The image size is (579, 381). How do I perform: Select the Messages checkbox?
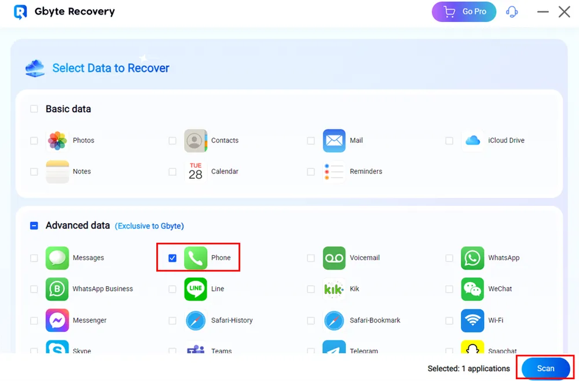pos(34,258)
